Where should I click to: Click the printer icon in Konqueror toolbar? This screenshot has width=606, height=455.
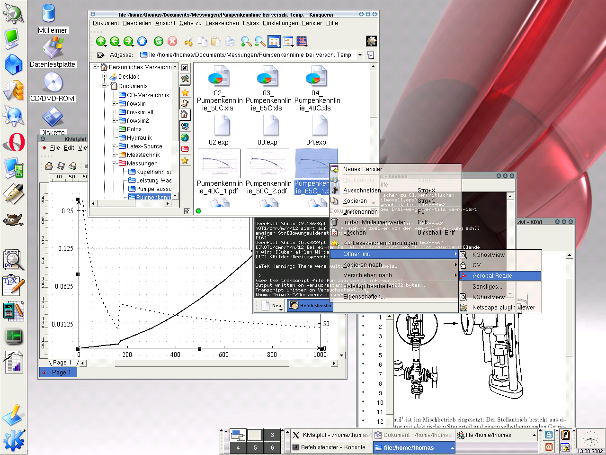tap(230, 42)
